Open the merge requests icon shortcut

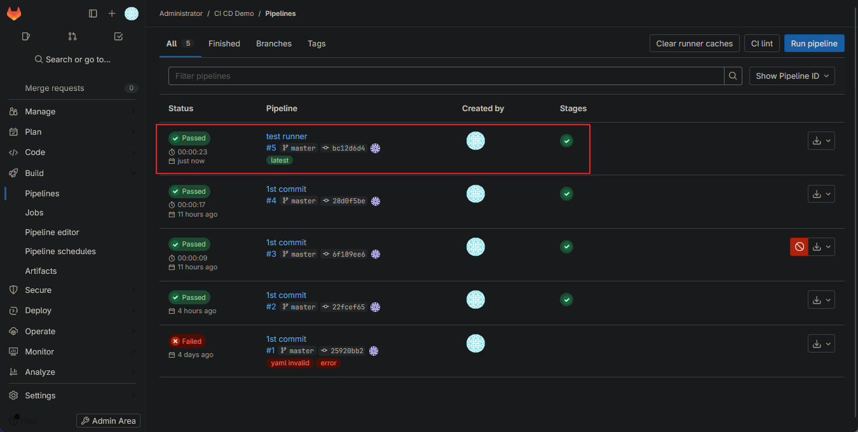[x=72, y=36]
